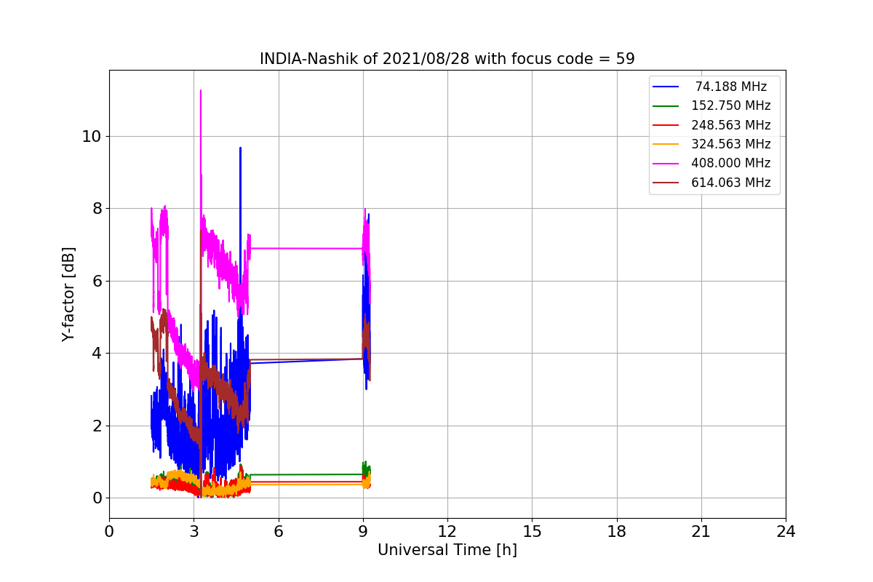Click x-axis tick label 15
Screen dimensions: 873x582
[x=532, y=532]
